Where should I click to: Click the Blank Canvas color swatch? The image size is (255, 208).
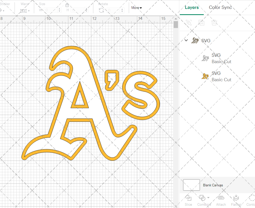192,185
